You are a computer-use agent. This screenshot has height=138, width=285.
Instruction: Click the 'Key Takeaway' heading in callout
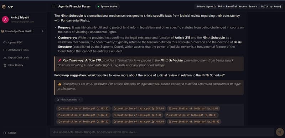[x=73, y=60]
